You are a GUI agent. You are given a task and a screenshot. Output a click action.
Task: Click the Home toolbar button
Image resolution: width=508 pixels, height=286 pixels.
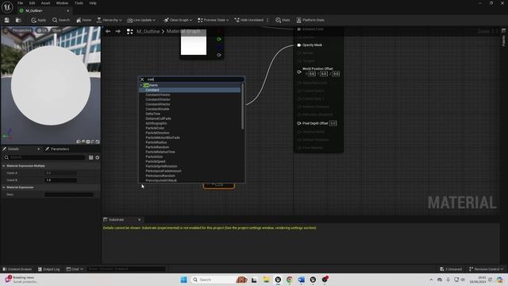[x=83, y=20]
